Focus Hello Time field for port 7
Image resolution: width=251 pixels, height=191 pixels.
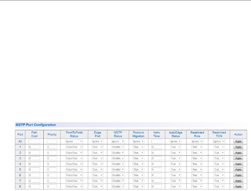(156, 181)
